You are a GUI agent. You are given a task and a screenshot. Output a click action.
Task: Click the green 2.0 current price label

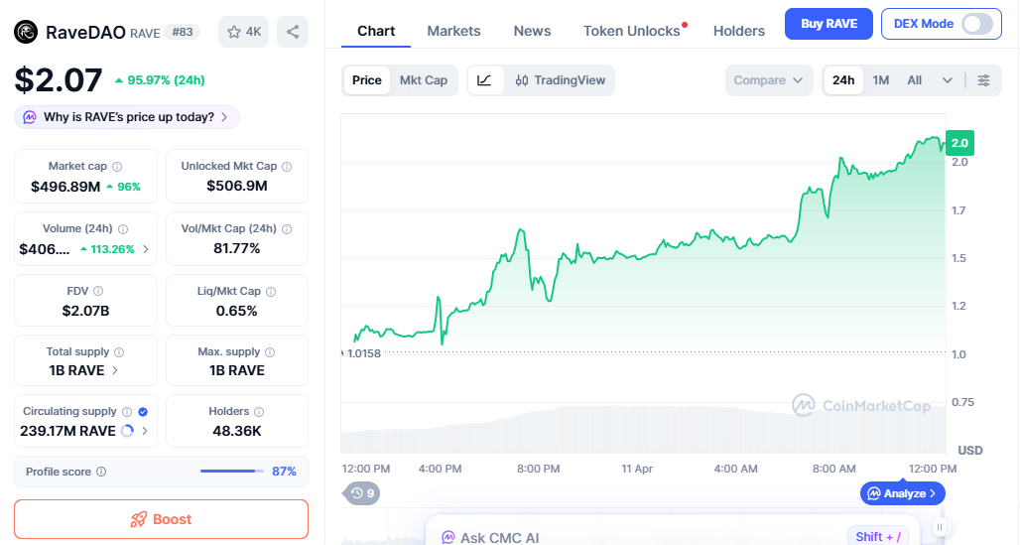click(959, 143)
